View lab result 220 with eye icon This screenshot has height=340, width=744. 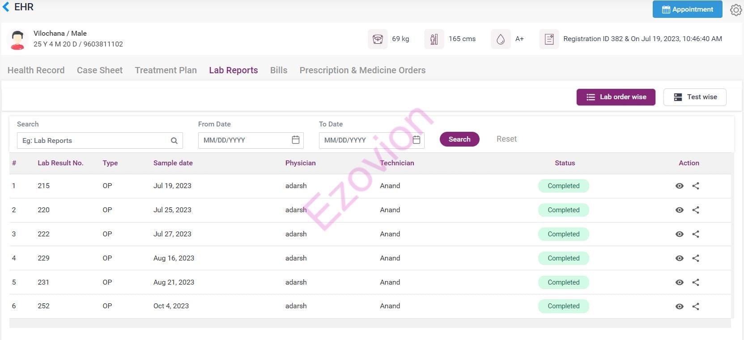(679, 210)
